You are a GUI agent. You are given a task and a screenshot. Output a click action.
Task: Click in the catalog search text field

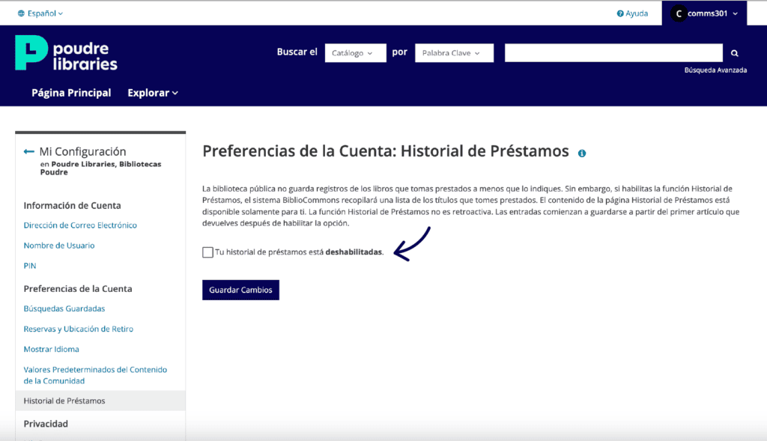613,53
